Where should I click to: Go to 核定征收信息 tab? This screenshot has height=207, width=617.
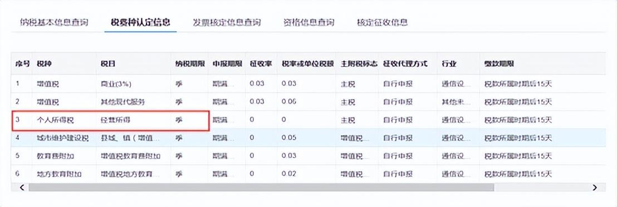381,22
